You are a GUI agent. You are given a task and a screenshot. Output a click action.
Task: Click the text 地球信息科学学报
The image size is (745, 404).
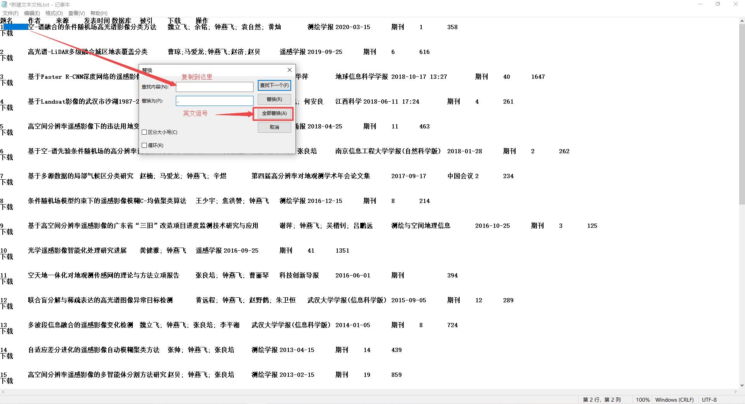coord(361,77)
